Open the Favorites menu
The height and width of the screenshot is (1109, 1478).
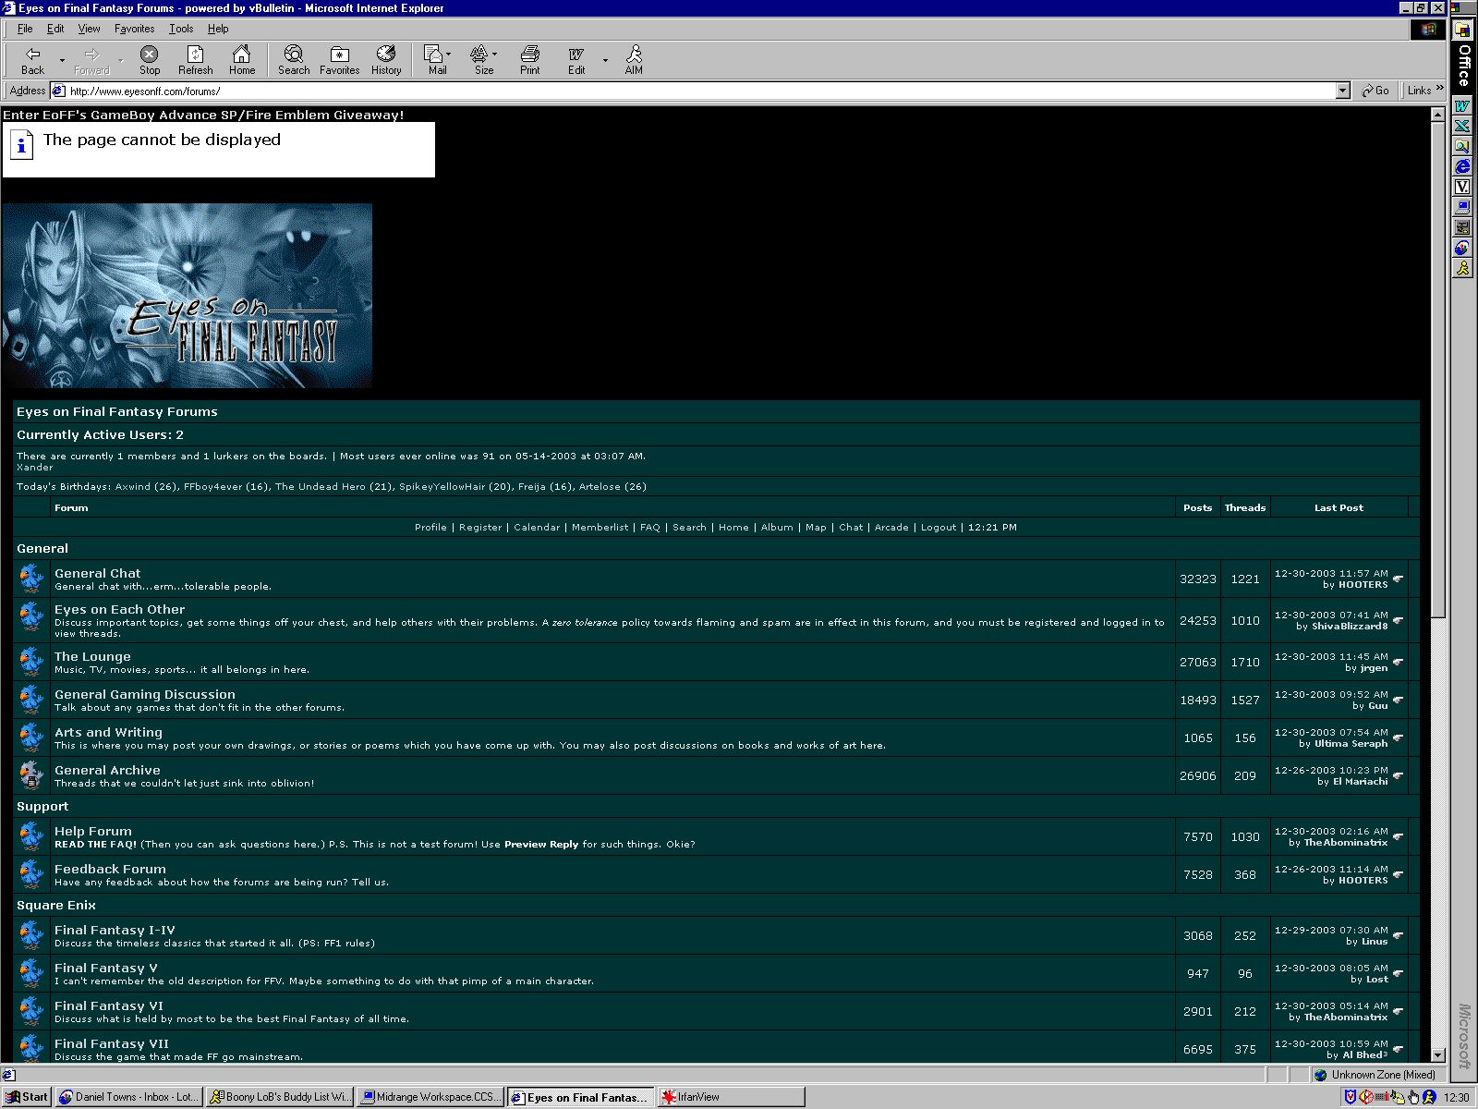pos(134,29)
